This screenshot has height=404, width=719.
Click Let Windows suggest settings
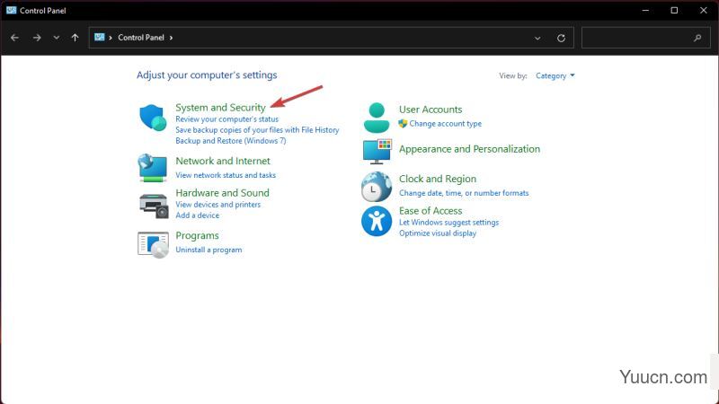[x=448, y=222]
